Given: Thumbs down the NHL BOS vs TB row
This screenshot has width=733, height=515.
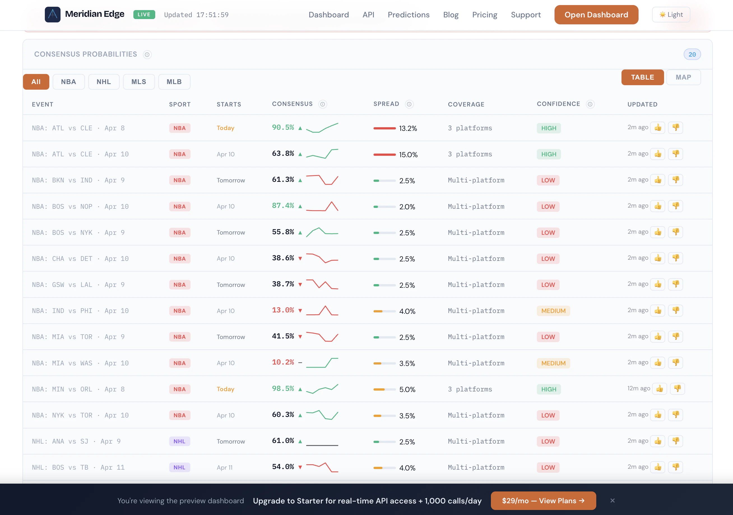Looking at the screenshot, I should click(x=676, y=467).
